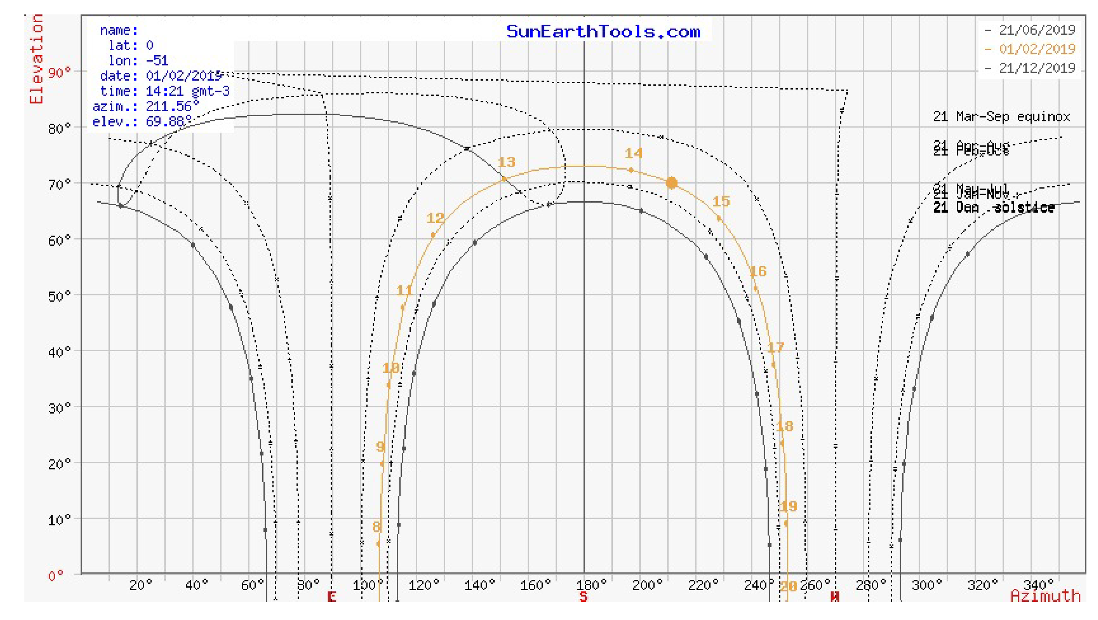Click the orange hour 18 marker label

click(784, 426)
